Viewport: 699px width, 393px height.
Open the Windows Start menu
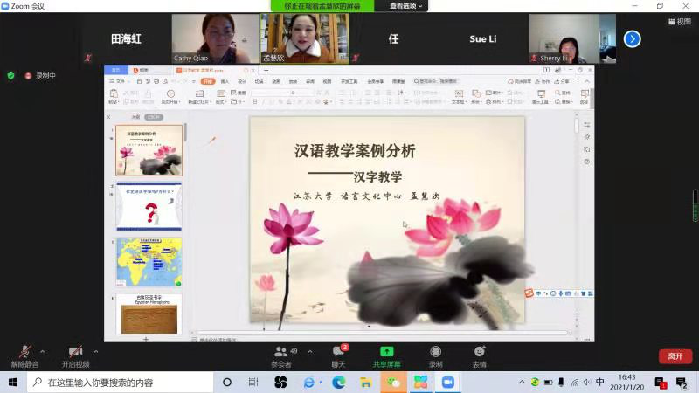[x=13, y=383]
